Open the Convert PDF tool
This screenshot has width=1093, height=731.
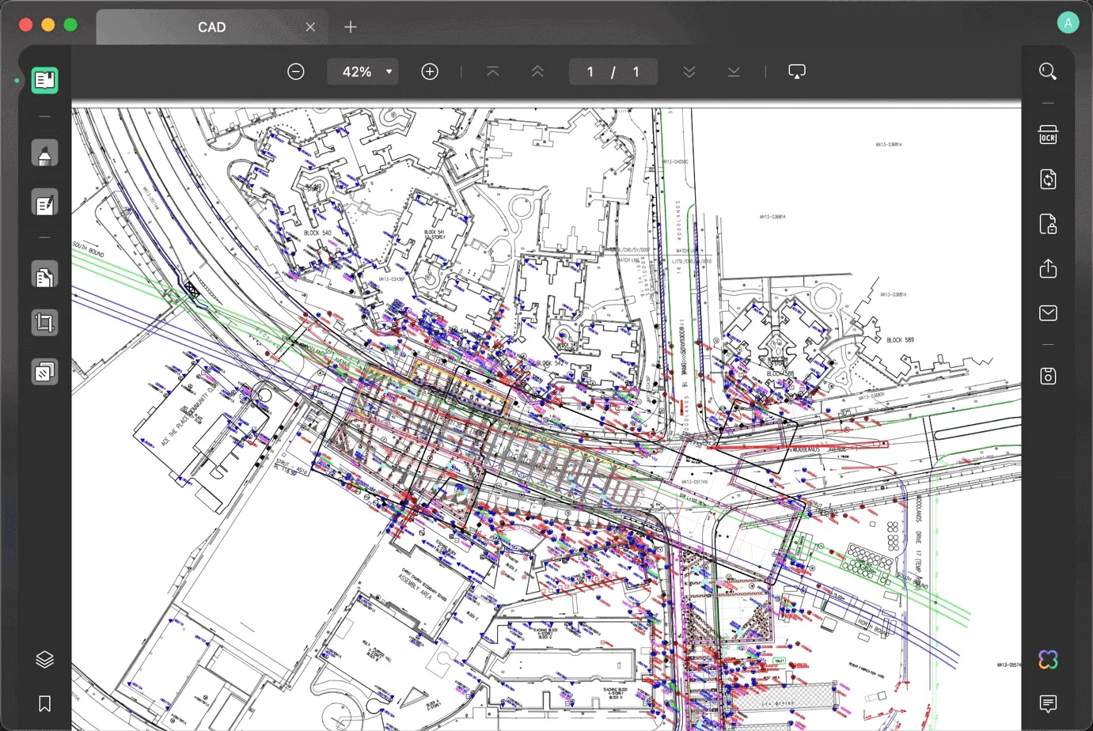click(x=1048, y=180)
